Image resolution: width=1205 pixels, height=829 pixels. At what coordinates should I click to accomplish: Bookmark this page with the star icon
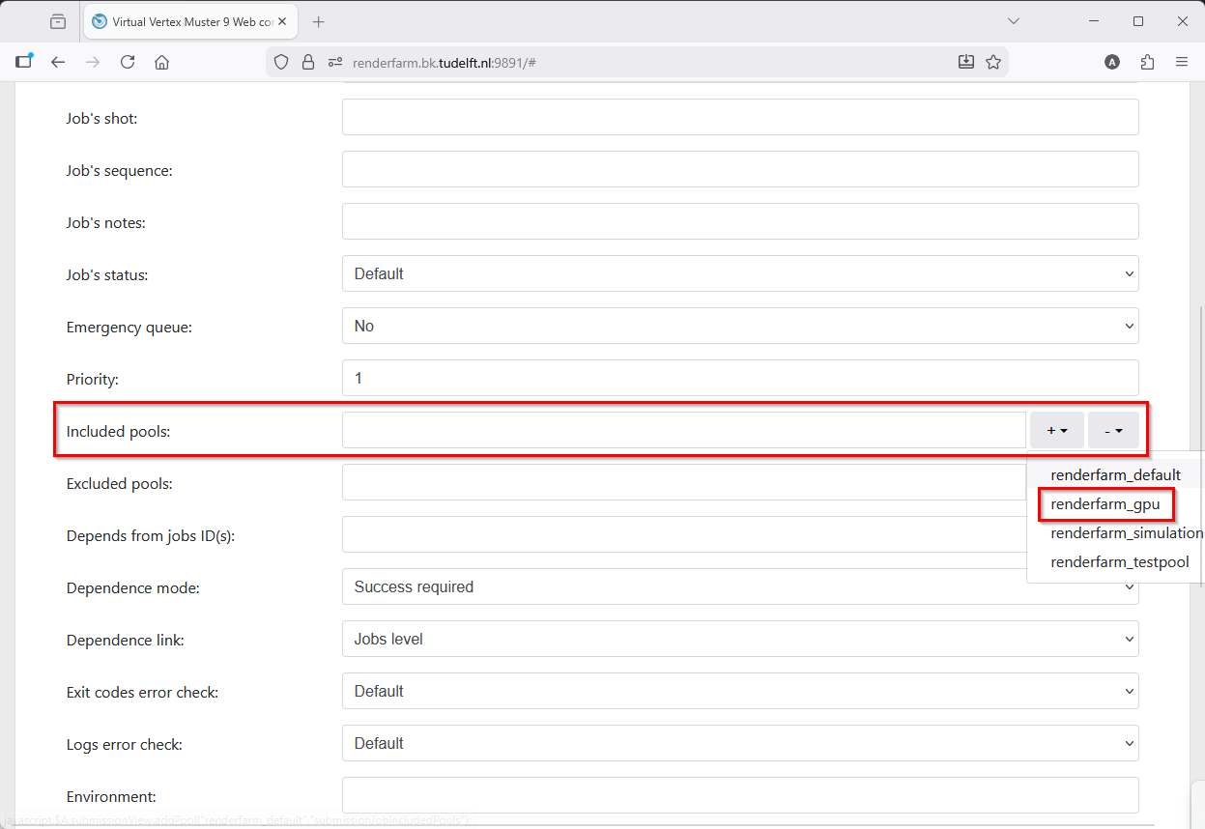(992, 62)
